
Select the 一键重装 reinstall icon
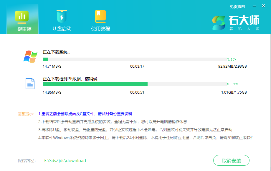(x=22, y=16)
